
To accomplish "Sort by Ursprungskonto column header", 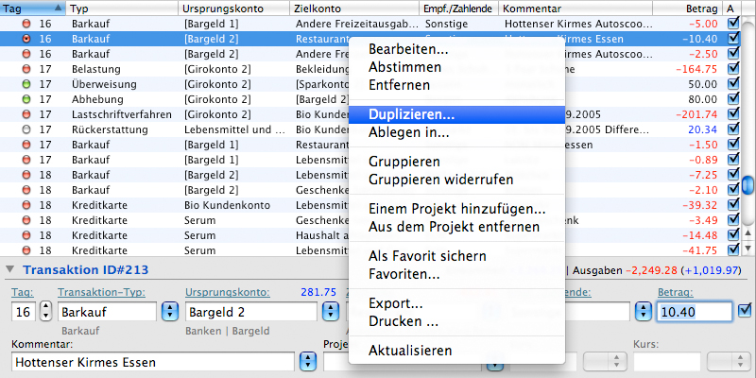I will [x=234, y=8].
